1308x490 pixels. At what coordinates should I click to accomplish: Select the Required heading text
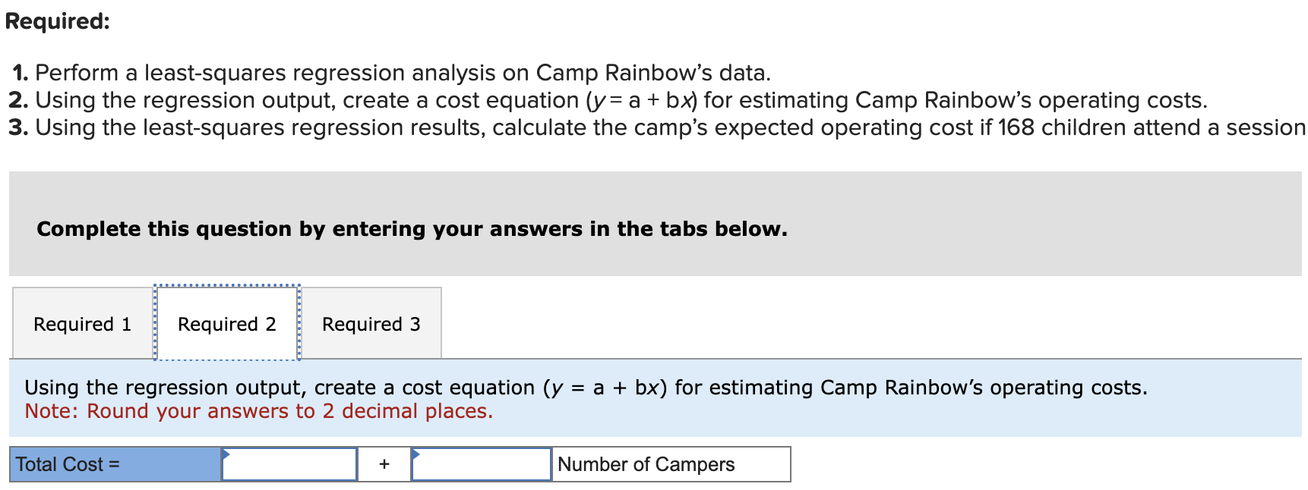click(x=55, y=22)
